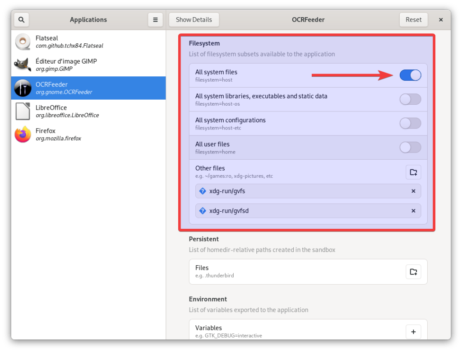This screenshot has width=462, height=352.
Task: Select Firefox in the applications list
Action: pyautogui.click(x=88, y=134)
